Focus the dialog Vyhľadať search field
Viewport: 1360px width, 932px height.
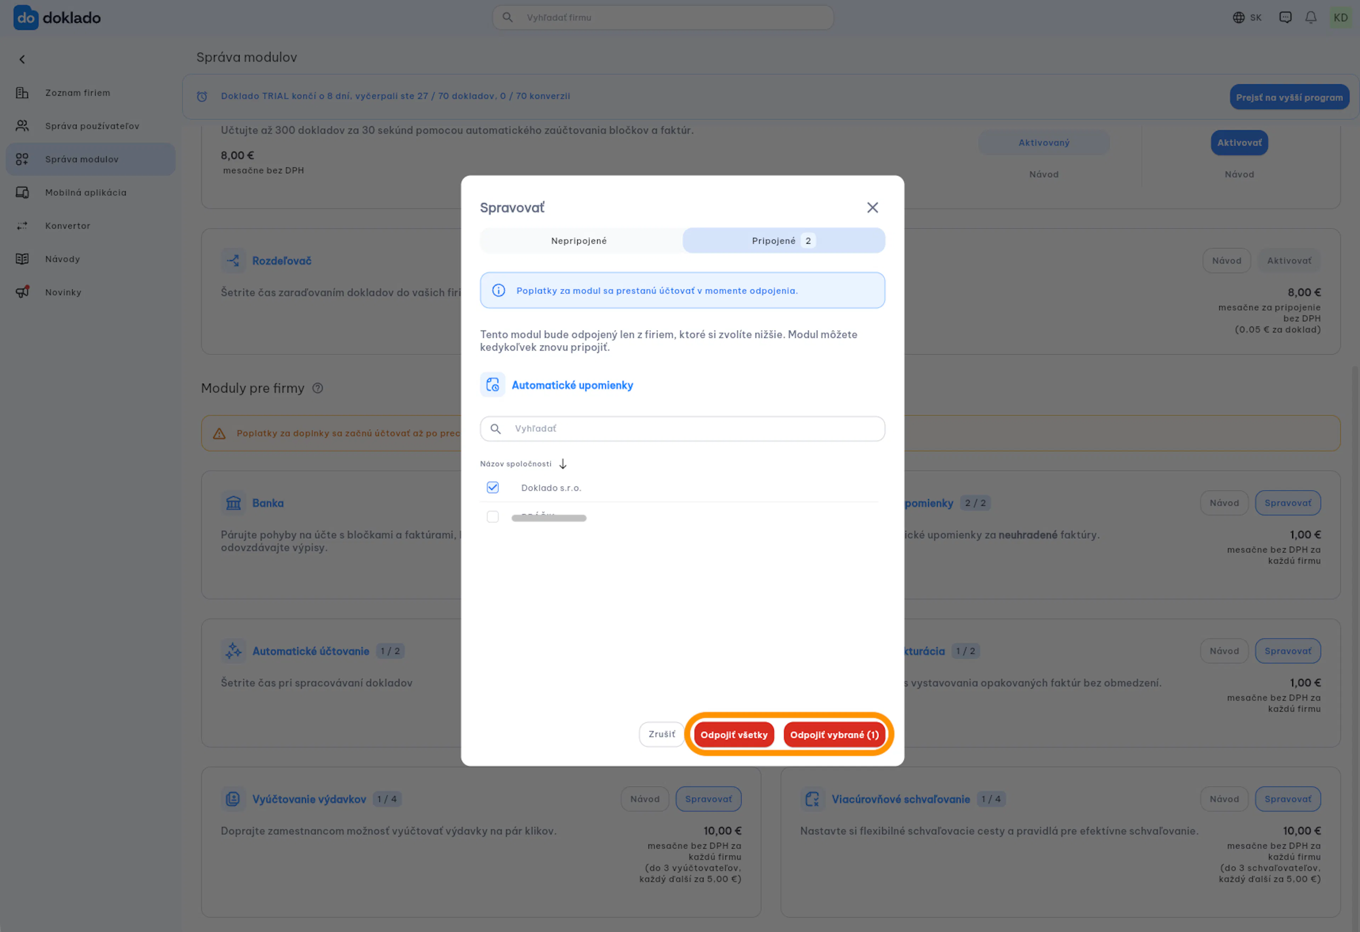click(x=682, y=429)
